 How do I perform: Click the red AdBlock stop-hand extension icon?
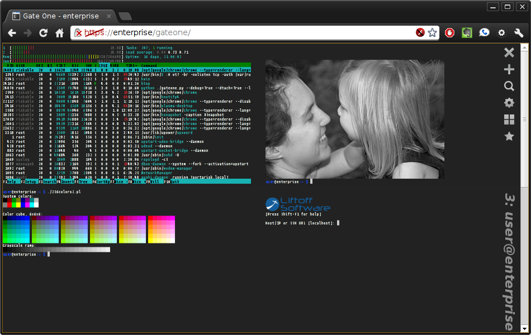[x=450, y=32]
